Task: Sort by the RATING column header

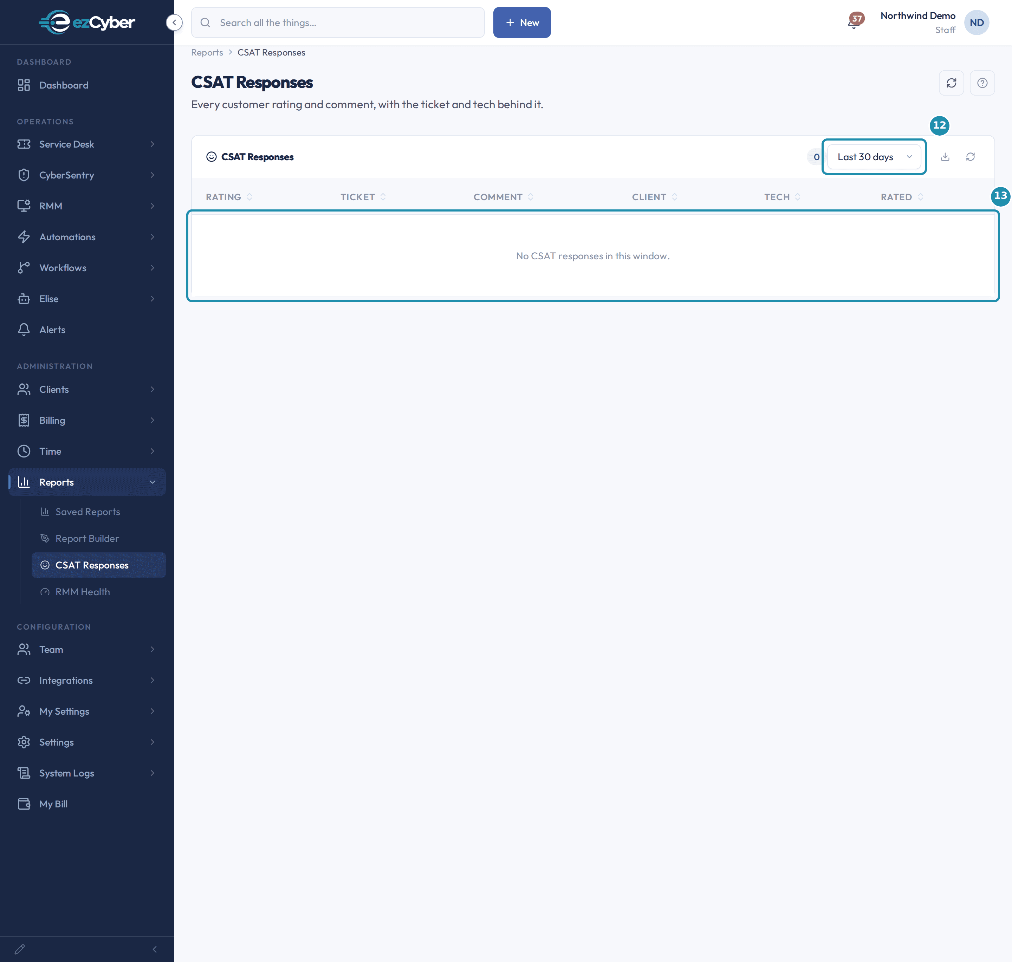Action: (x=229, y=197)
